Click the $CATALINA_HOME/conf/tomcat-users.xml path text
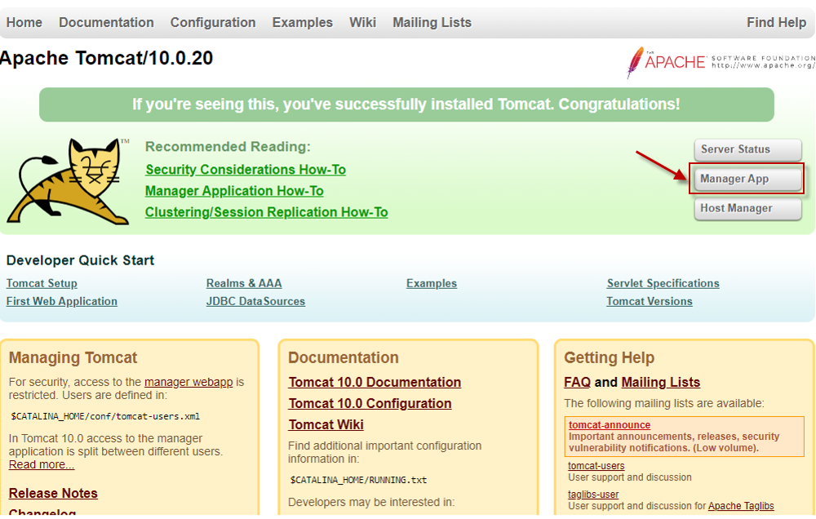The width and height of the screenshot is (816, 519). pyautogui.click(x=105, y=416)
